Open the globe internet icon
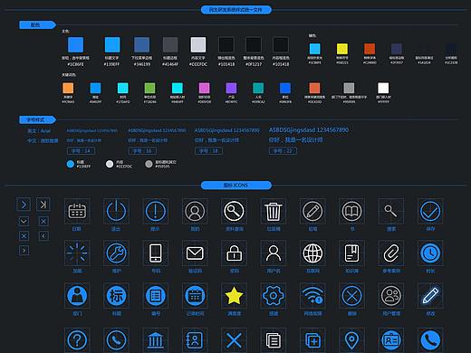The width and height of the screenshot is (471, 353). click(x=312, y=253)
